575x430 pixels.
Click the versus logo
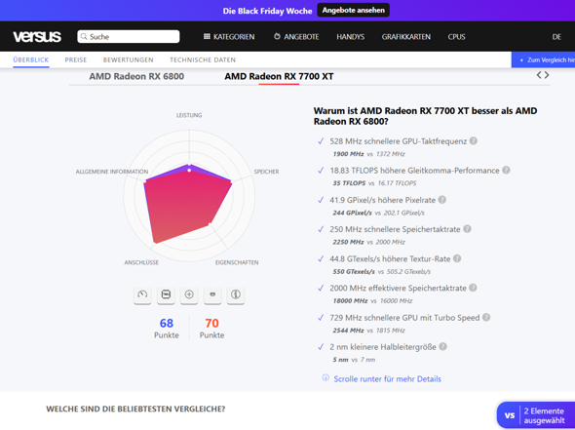(x=37, y=37)
